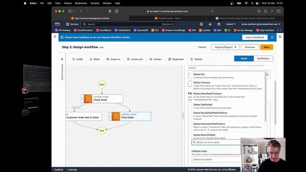
Task: Choose States.Timeout error option
Action: [x=229, y=86]
